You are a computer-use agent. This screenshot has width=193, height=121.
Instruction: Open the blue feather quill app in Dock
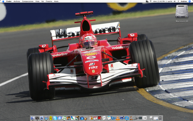[73, 118]
